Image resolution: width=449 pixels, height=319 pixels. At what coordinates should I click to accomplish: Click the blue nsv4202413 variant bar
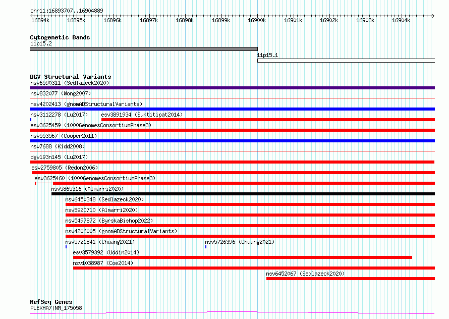coord(232,109)
